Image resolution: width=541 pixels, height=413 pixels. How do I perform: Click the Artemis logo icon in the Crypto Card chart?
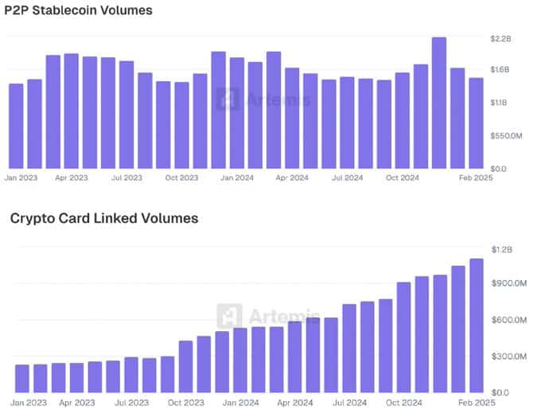229,316
